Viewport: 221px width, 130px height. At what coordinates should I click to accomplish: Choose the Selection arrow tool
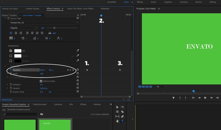(x=117, y=107)
